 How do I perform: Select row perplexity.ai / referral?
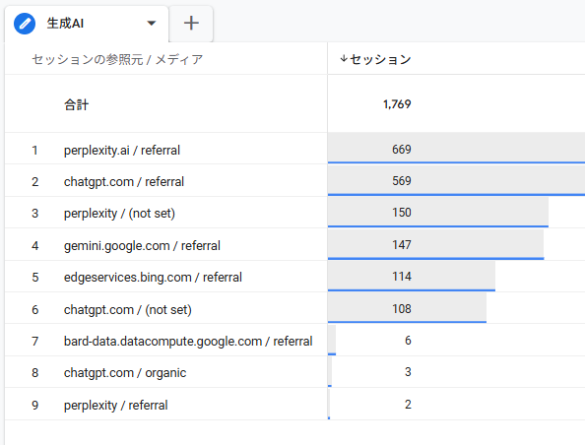122,150
